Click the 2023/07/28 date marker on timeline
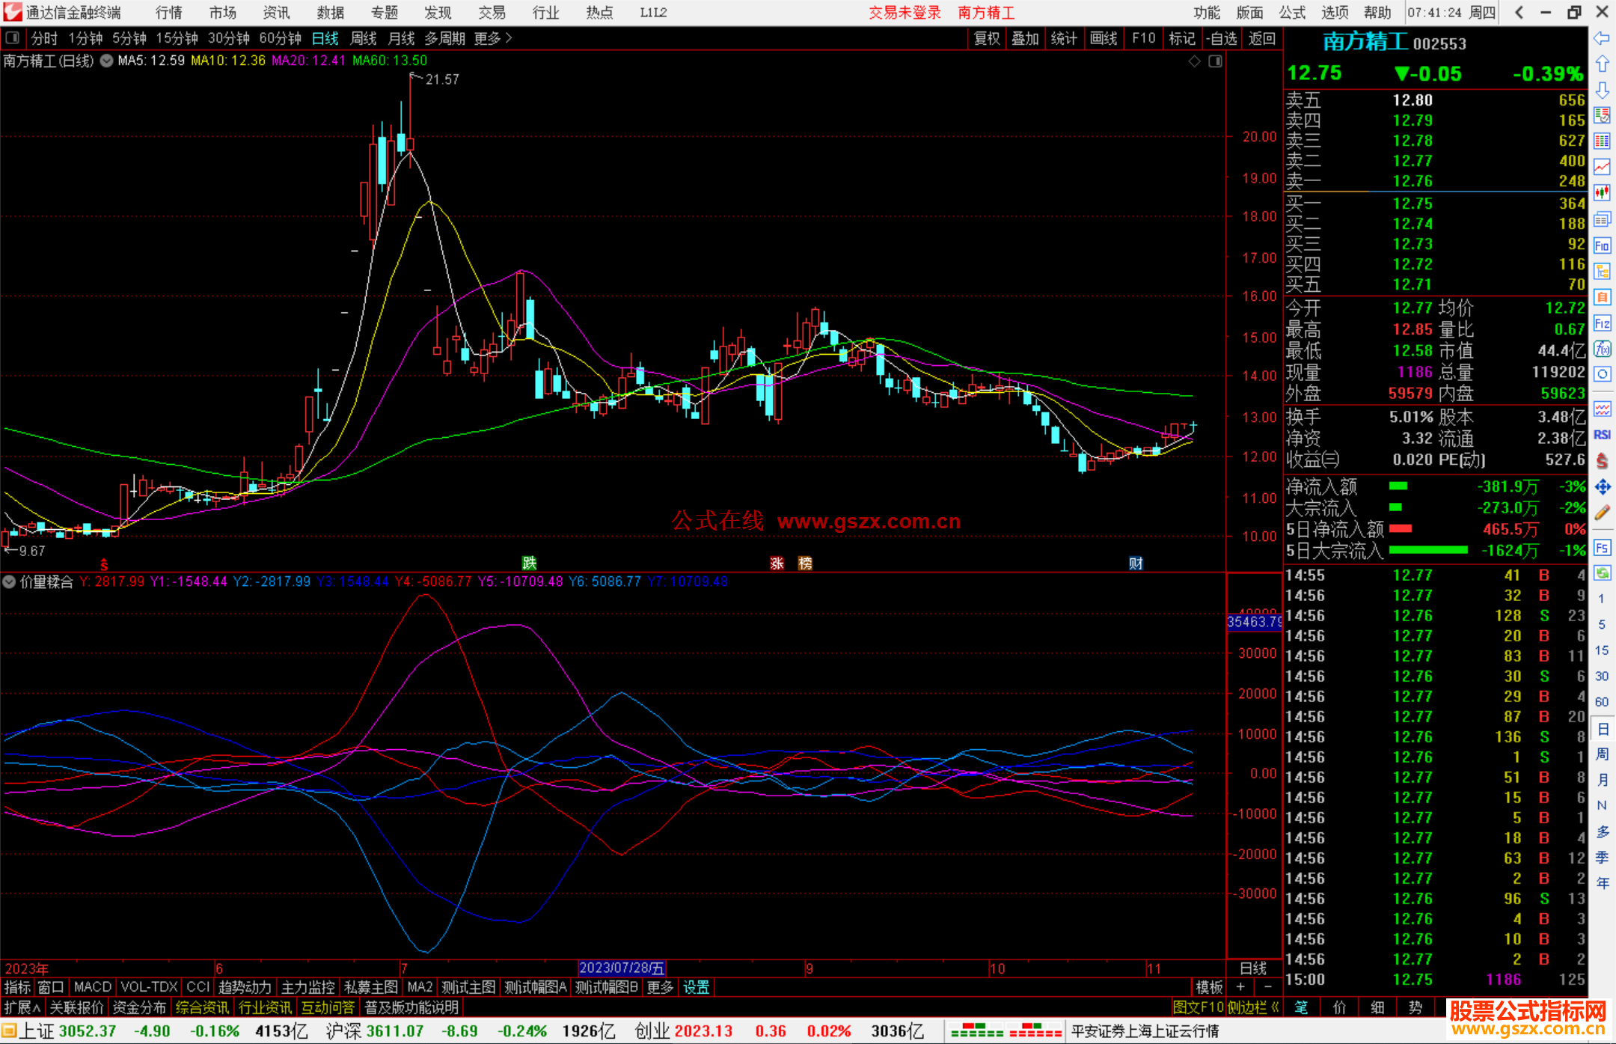Image resolution: width=1616 pixels, height=1044 pixels. (622, 968)
